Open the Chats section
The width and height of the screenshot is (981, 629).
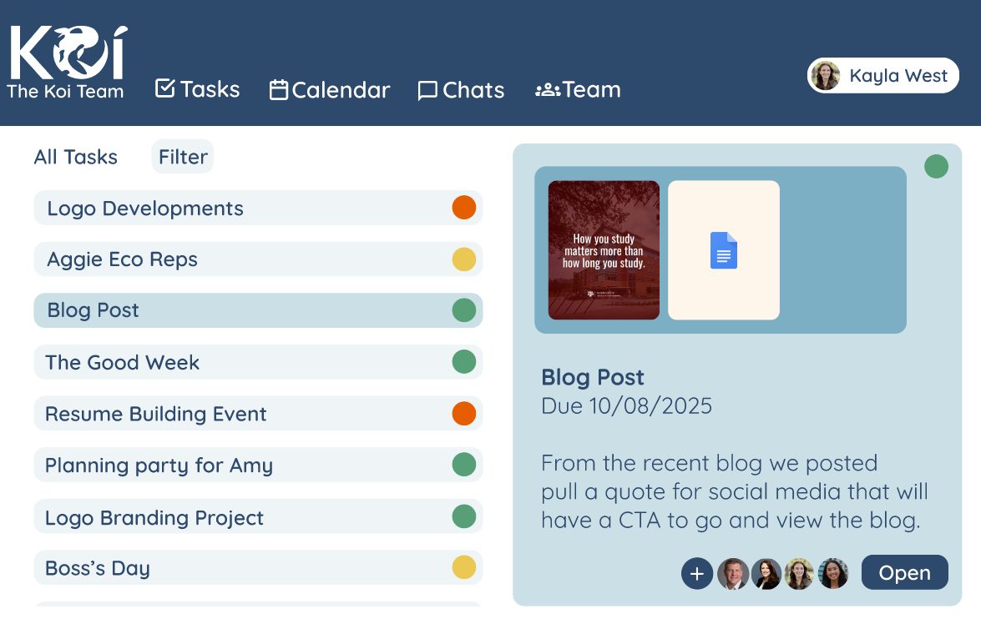tap(461, 90)
